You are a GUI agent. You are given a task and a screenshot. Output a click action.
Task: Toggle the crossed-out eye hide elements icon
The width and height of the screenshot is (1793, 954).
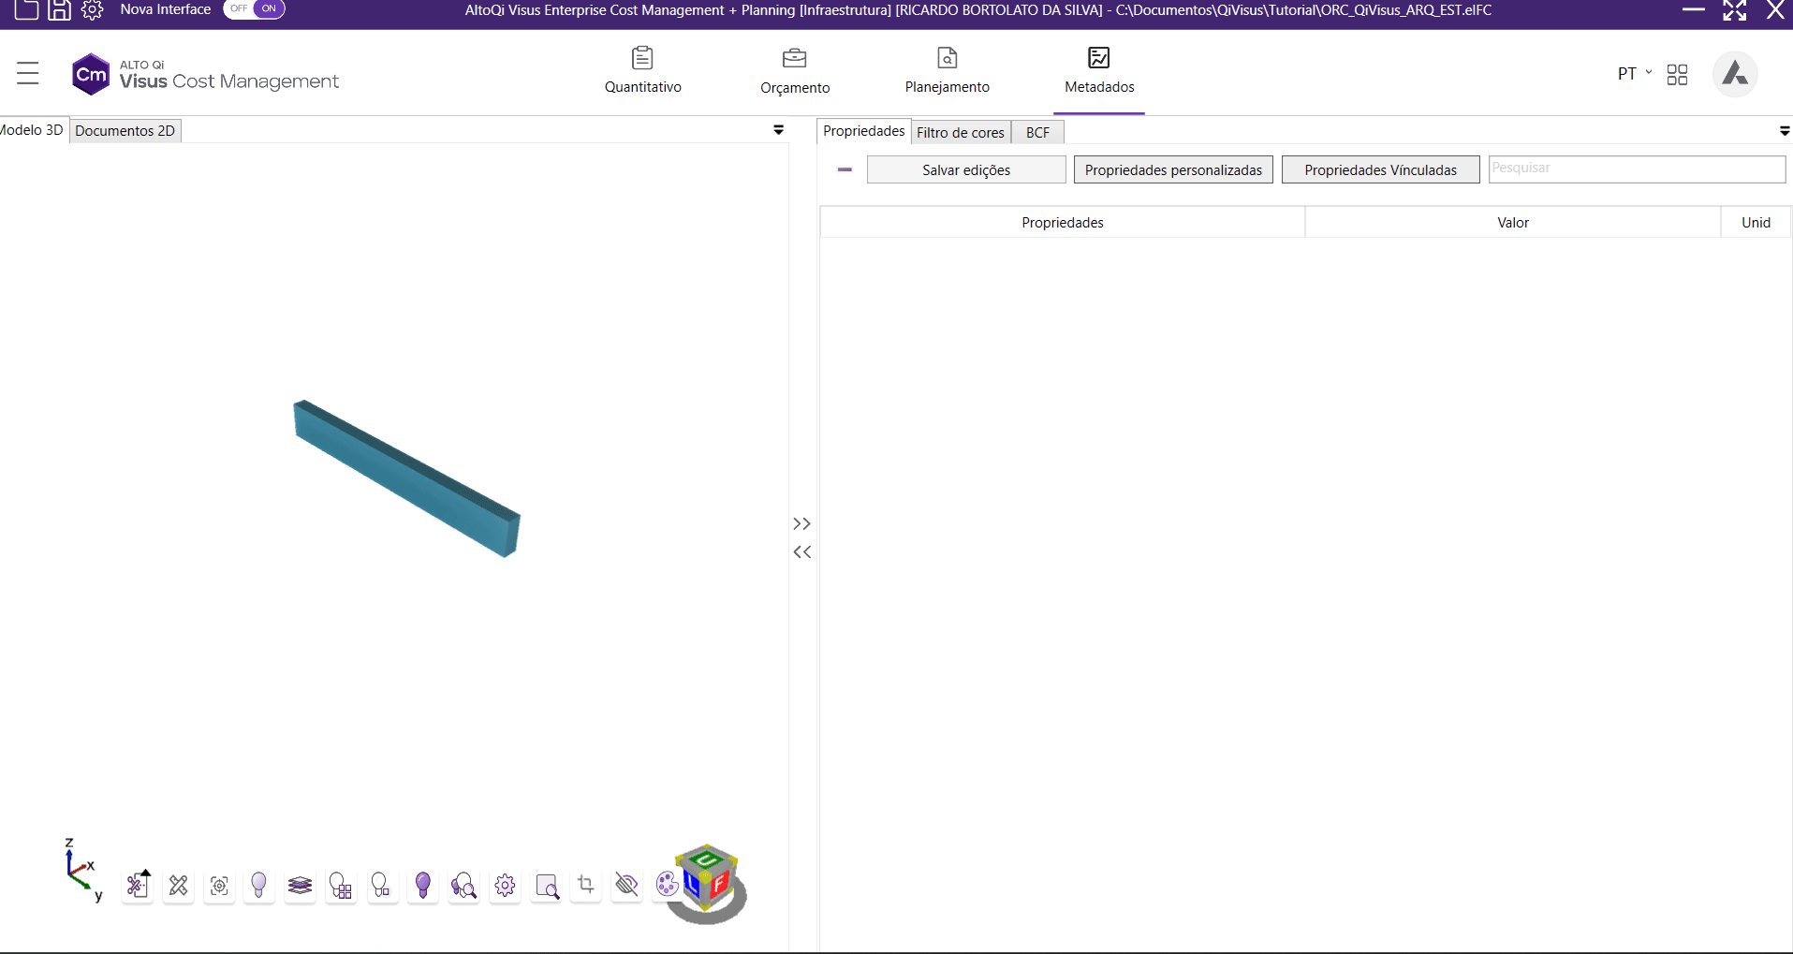tap(626, 884)
